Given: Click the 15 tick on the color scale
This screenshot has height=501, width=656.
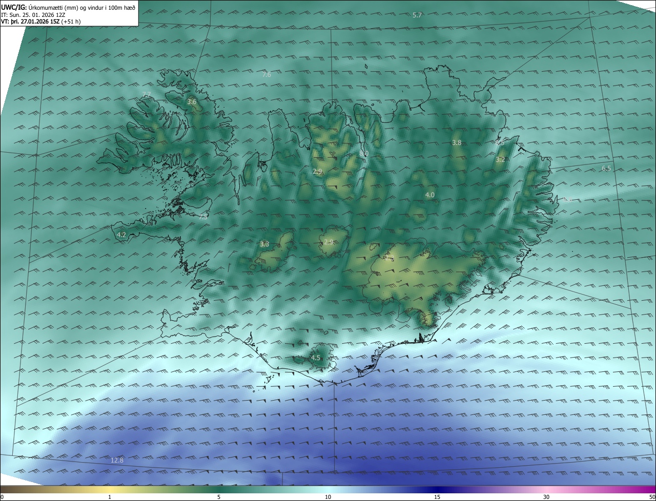Looking at the screenshot, I should point(437,497).
